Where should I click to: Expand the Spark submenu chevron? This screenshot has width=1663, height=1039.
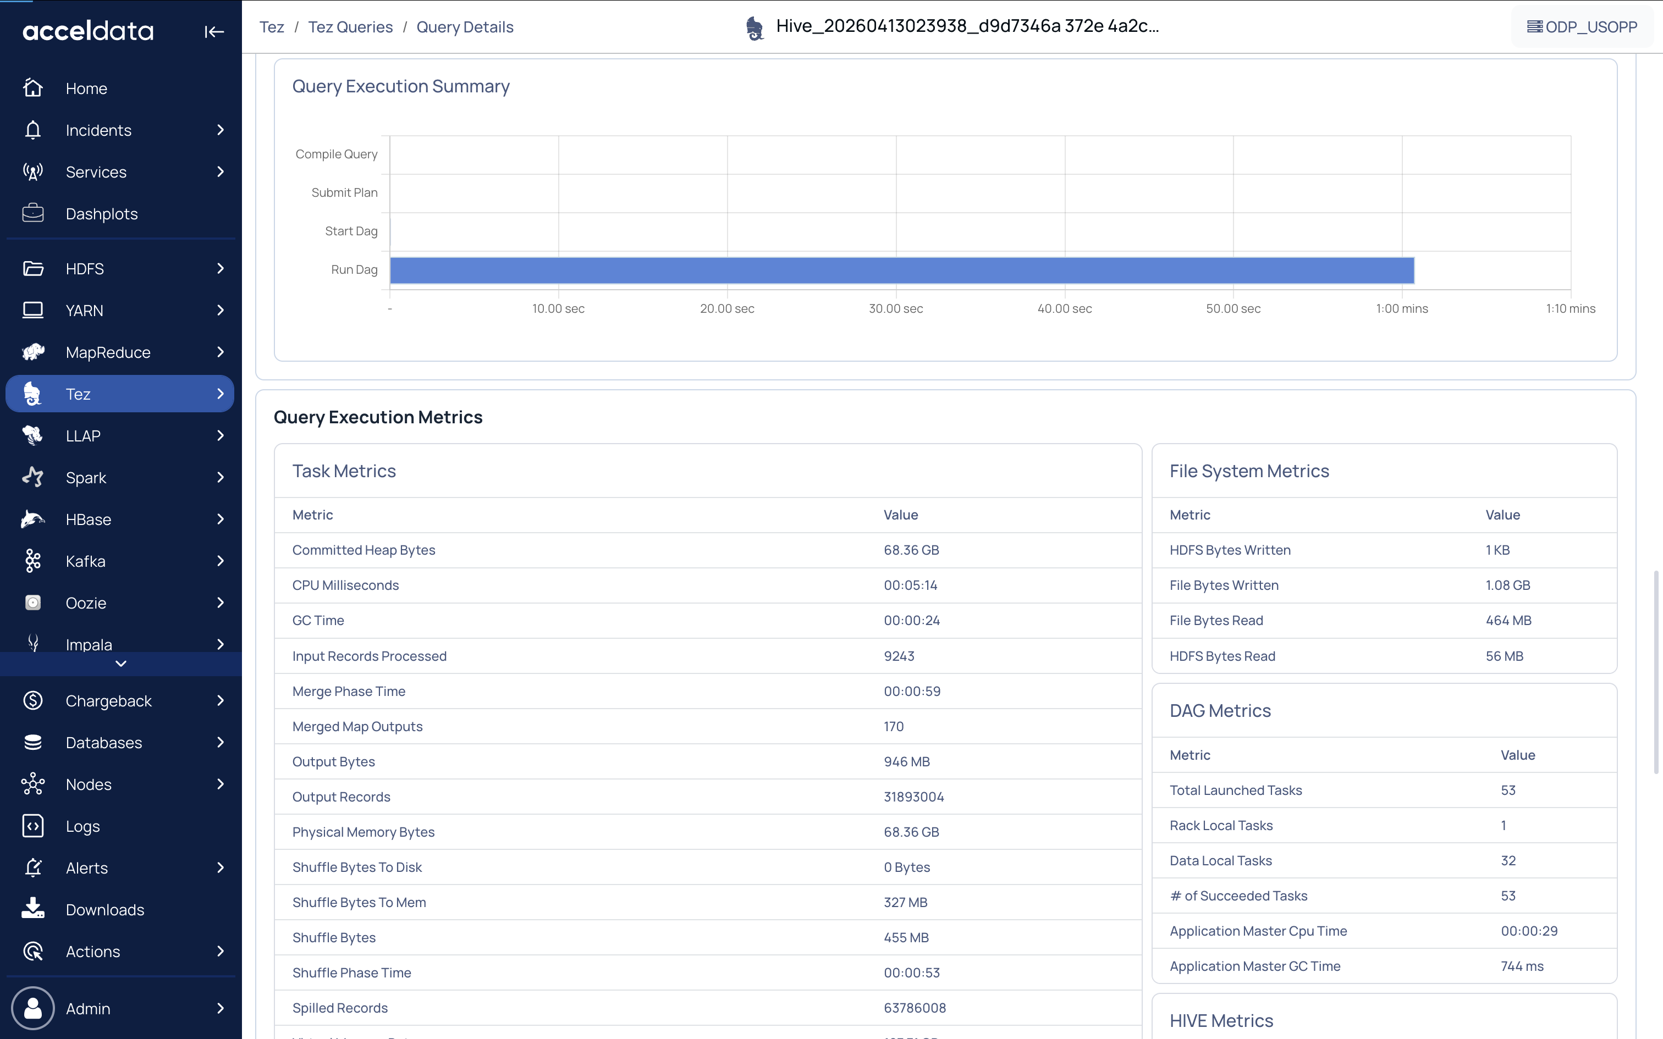(x=221, y=478)
